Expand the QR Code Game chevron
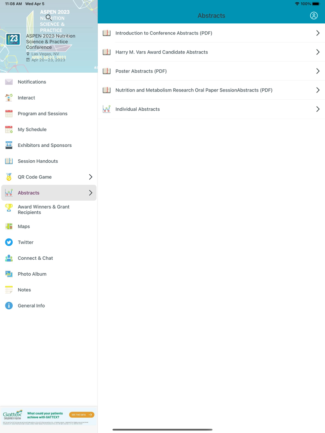 pos(91,177)
